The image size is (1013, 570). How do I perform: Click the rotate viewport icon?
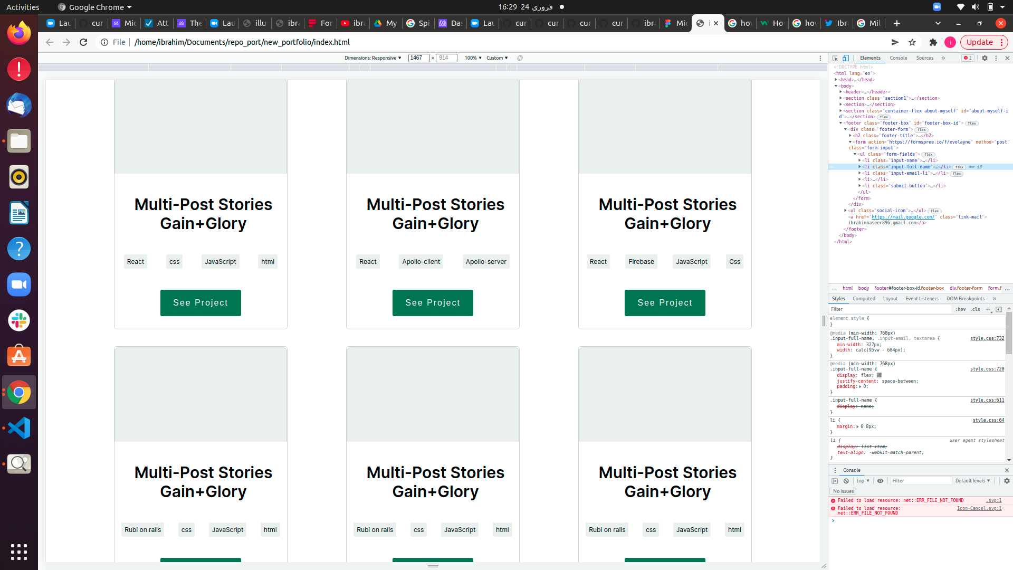tap(520, 58)
